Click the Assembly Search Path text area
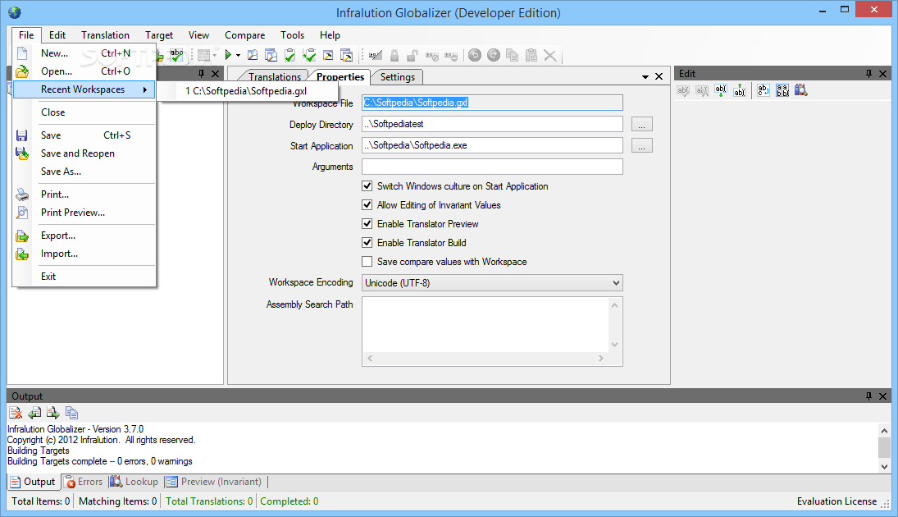The height and width of the screenshot is (517, 898). click(485, 324)
